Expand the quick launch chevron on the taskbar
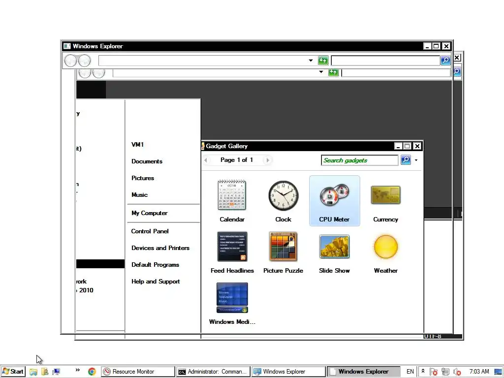This screenshot has height=378, width=504. (77, 370)
